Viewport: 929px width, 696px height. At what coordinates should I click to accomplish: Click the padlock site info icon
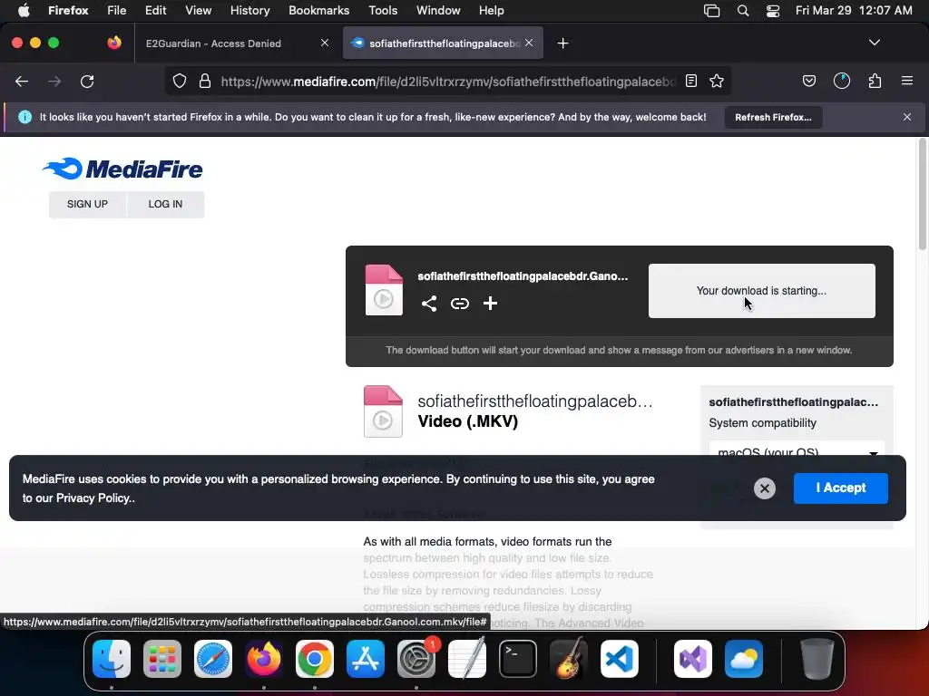[x=205, y=81]
